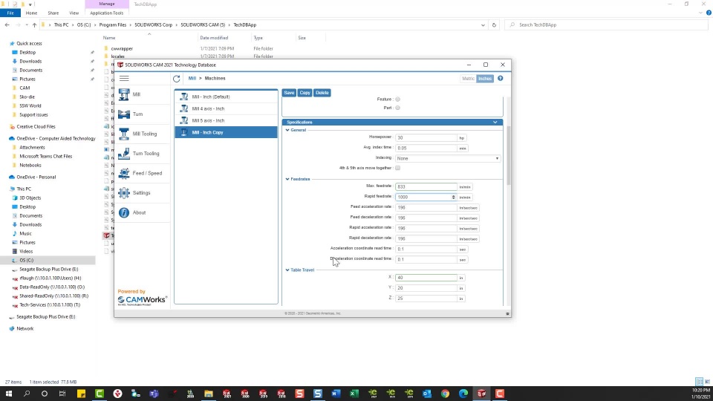Image resolution: width=713 pixels, height=401 pixels.
Task: Open the hamburger menu in Technology Database
Action: pyautogui.click(x=124, y=79)
